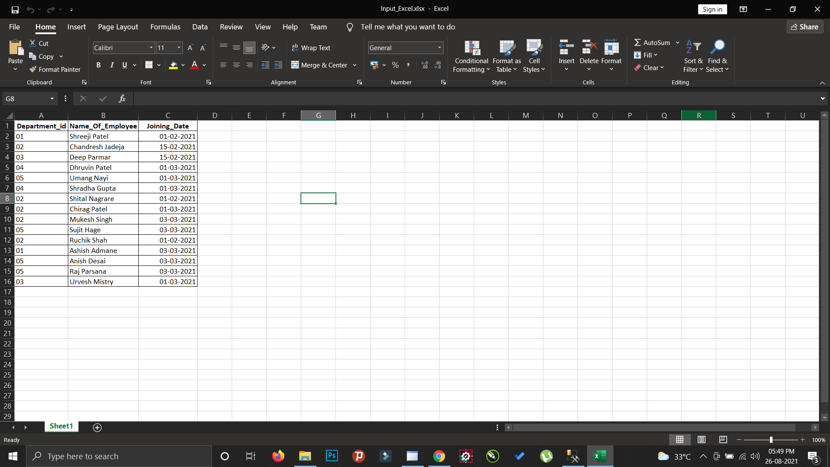830x467 pixels.
Task: Open Conditional Formatting icon
Action: tap(472, 48)
